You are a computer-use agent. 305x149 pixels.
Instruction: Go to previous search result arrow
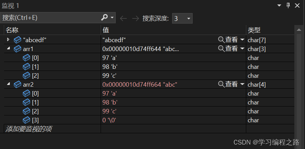[124, 18]
